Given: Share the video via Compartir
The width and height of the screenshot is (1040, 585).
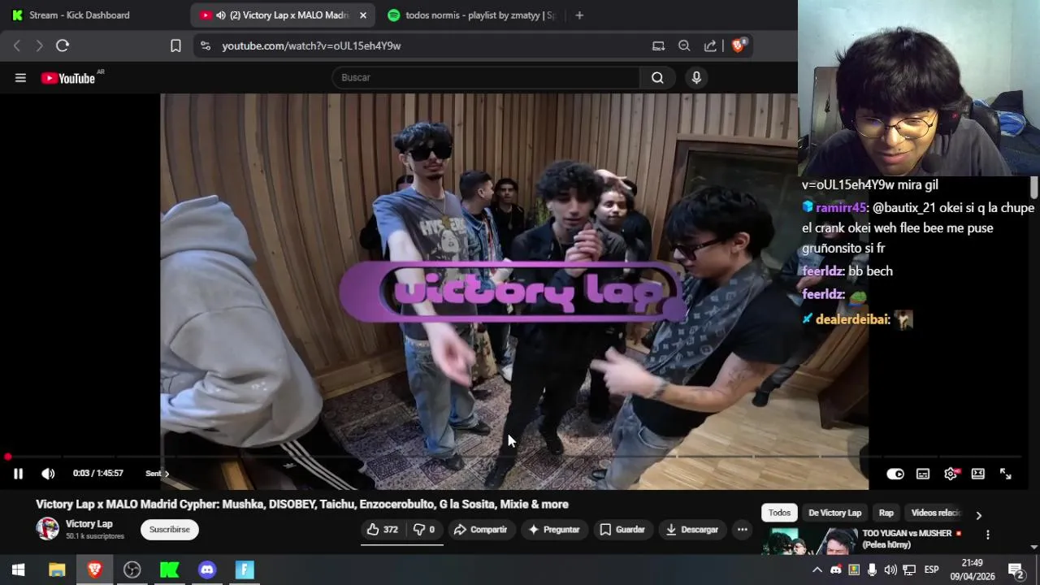Looking at the screenshot, I should click(480, 530).
